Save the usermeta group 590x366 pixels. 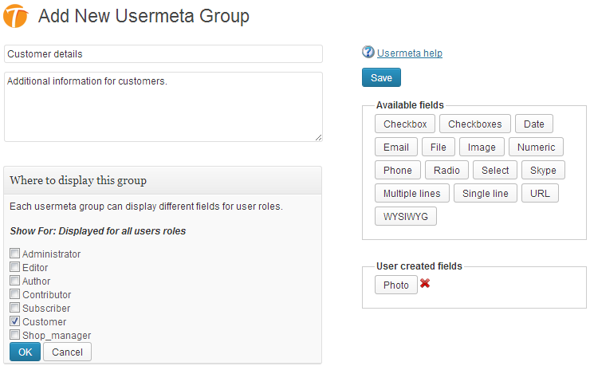tap(381, 77)
